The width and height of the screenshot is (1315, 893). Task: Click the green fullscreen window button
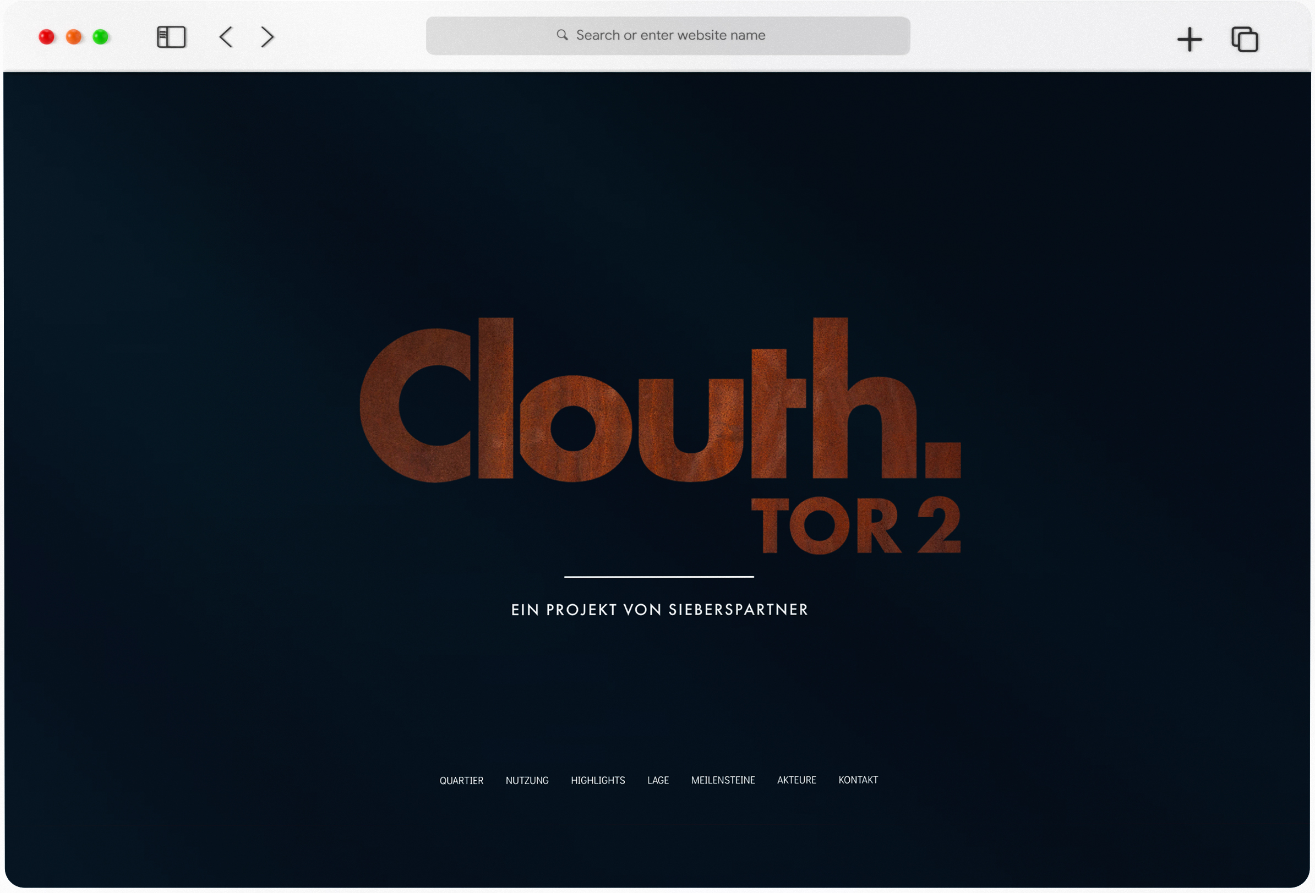coord(101,37)
